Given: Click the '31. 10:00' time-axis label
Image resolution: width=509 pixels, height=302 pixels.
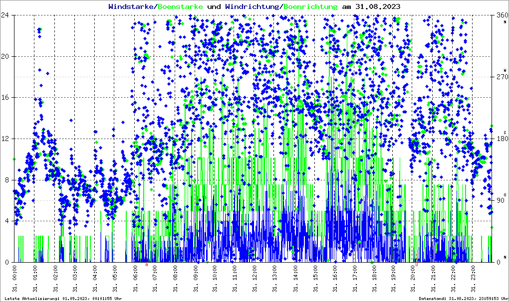Looking at the screenshot, I should (214, 279).
